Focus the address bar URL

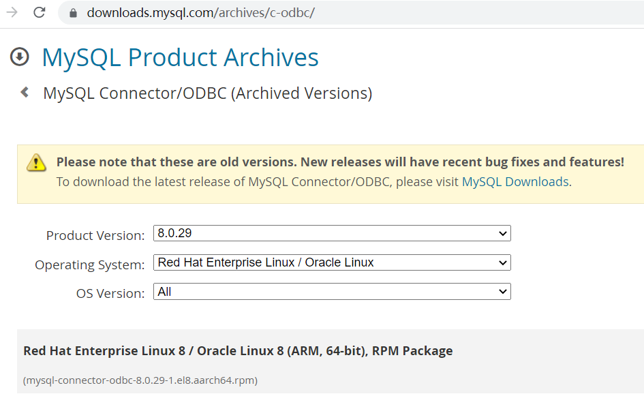coord(200,13)
